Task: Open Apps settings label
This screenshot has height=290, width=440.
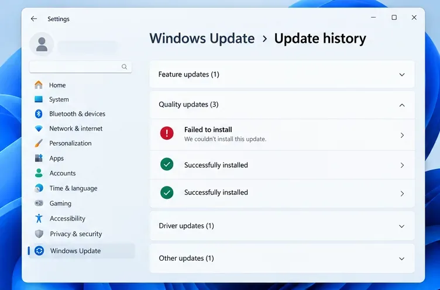Action: (56, 158)
